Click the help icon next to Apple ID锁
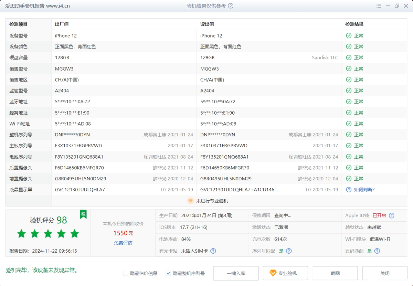 [391, 216]
